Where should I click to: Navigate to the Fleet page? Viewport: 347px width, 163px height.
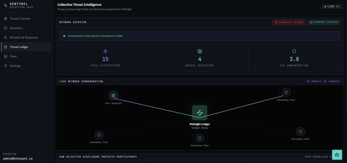point(26,56)
